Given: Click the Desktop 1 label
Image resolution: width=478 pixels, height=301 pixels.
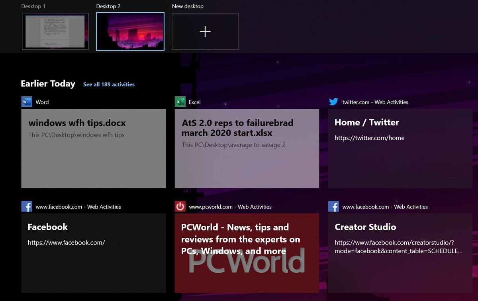Looking at the screenshot, I should click(x=33, y=6).
